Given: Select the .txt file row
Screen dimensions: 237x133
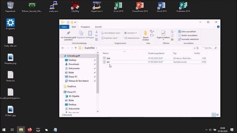Looking at the screenshot, I should pos(154,62).
